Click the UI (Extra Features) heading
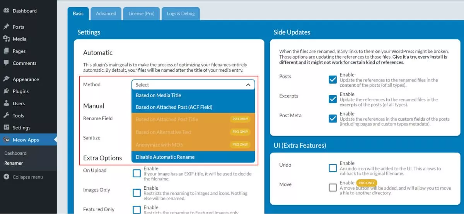 pos(300,145)
